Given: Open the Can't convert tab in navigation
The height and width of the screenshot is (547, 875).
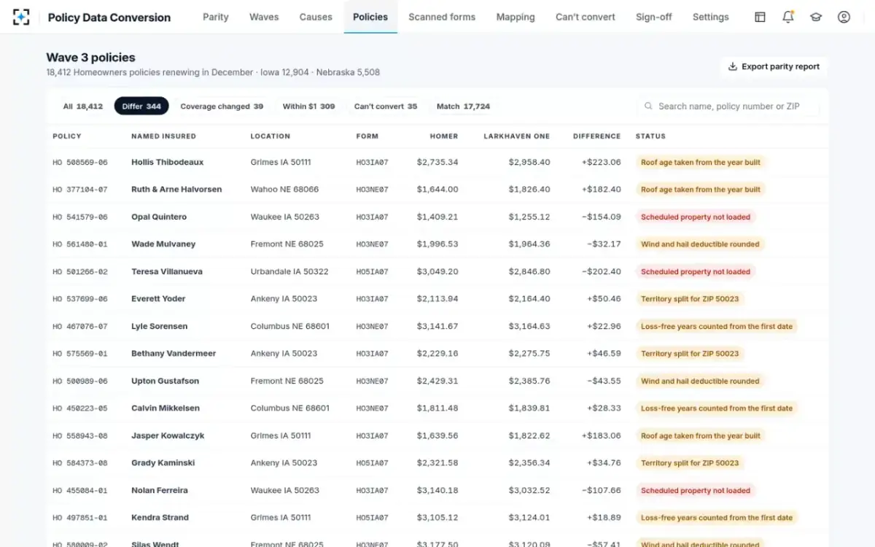Looking at the screenshot, I should pos(586,17).
